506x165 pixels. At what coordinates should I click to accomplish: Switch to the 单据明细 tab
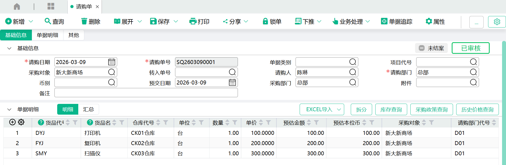47,35
